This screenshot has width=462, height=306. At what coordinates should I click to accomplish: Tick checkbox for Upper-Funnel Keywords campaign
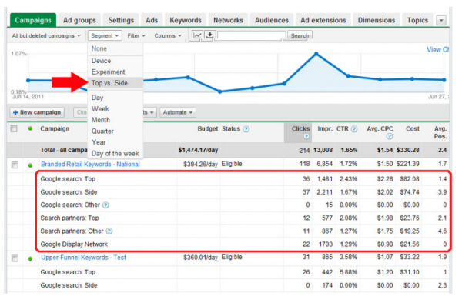click(x=15, y=258)
